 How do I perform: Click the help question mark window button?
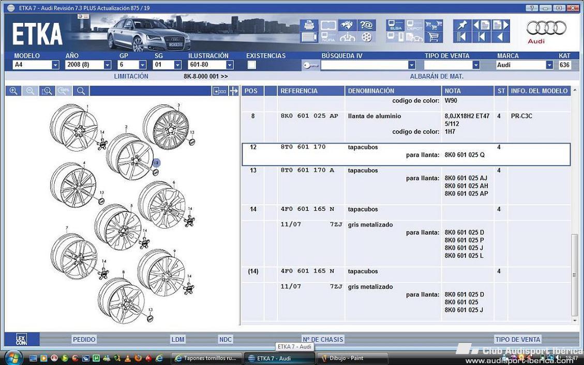point(532,8)
